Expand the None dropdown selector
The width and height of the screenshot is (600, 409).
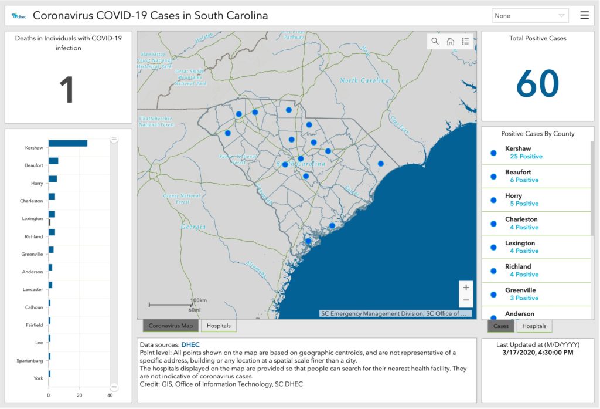[530, 16]
